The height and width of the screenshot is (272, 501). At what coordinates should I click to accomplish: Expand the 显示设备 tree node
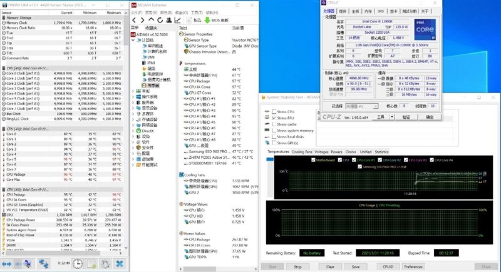133,108
